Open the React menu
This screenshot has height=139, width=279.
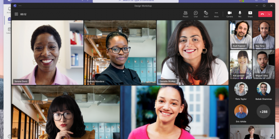pos(206,14)
